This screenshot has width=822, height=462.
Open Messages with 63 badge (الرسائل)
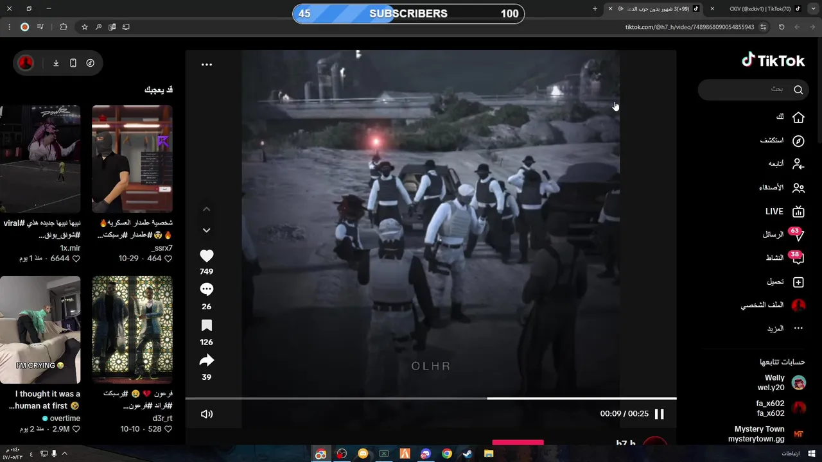(x=783, y=235)
